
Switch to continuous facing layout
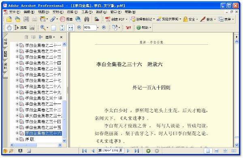click(x=225, y=151)
